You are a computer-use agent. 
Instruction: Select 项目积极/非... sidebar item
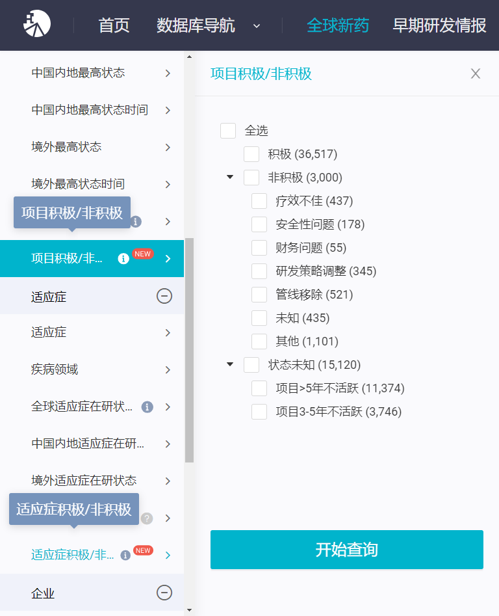tap(92, 258)
